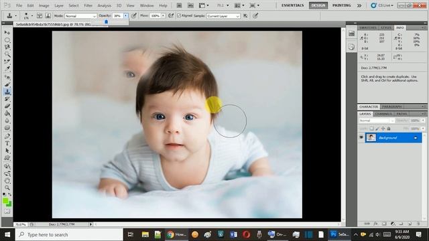Open the Window menu

[147, 5]
